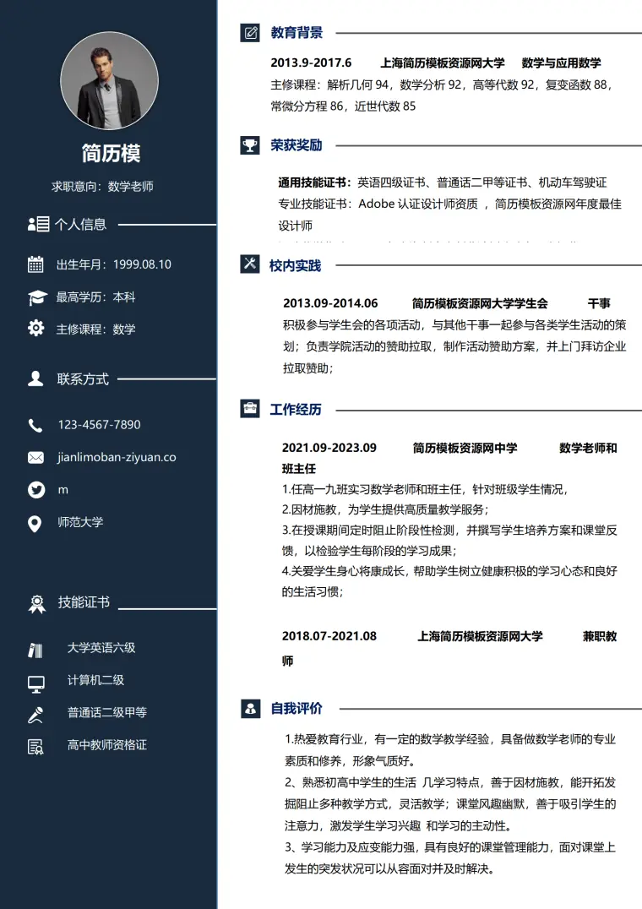Click the address text 师范大学

click(80, 522)
